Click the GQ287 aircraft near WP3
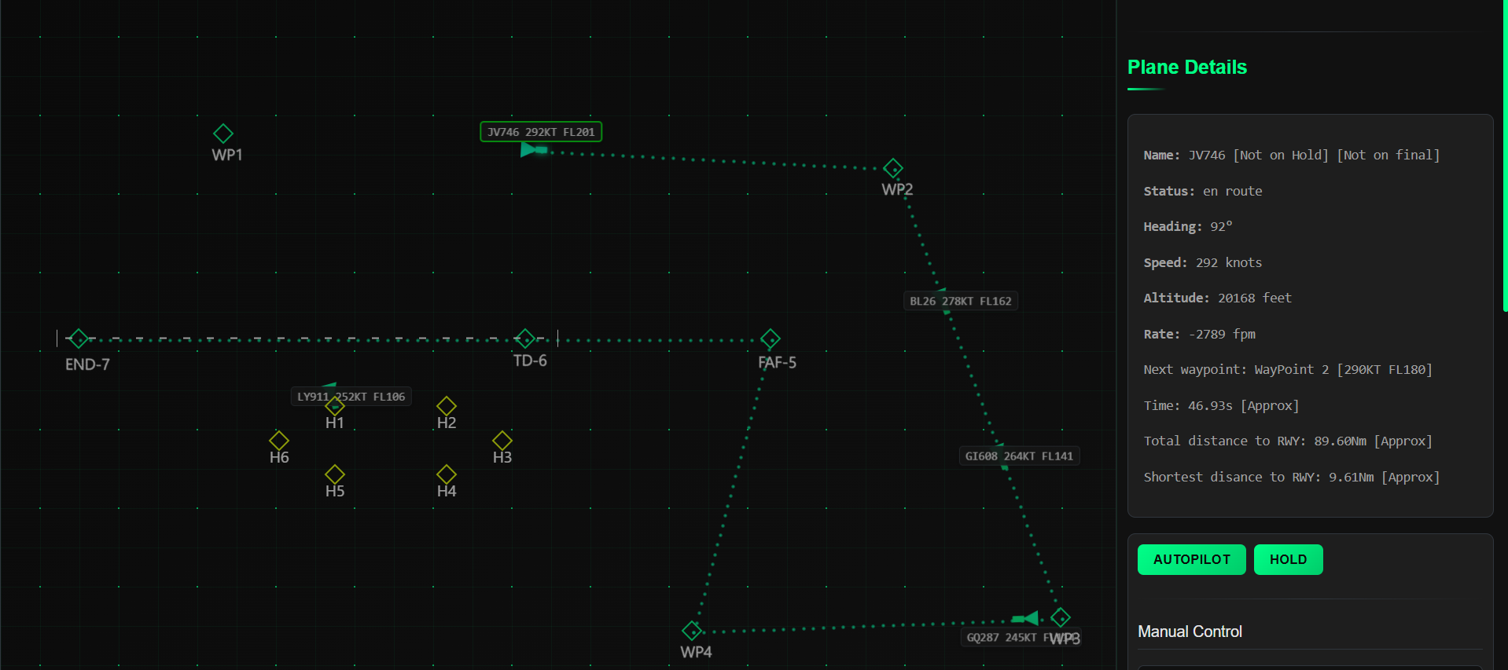The image size is (1508, 670). click(x=1027, y=619)
